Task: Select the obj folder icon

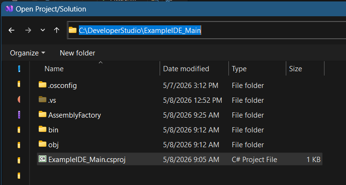Action: click(x=43, y=144)
